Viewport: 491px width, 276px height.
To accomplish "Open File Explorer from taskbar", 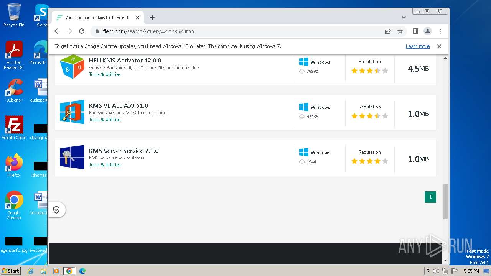I will coord(43,271).
